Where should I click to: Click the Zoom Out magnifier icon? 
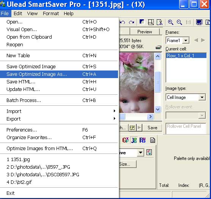tap(180, 22)
